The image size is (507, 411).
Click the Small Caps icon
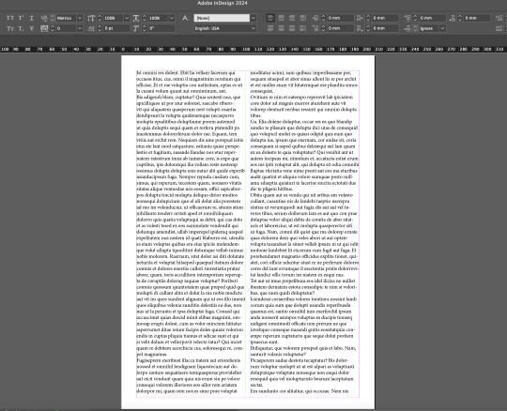10,28
